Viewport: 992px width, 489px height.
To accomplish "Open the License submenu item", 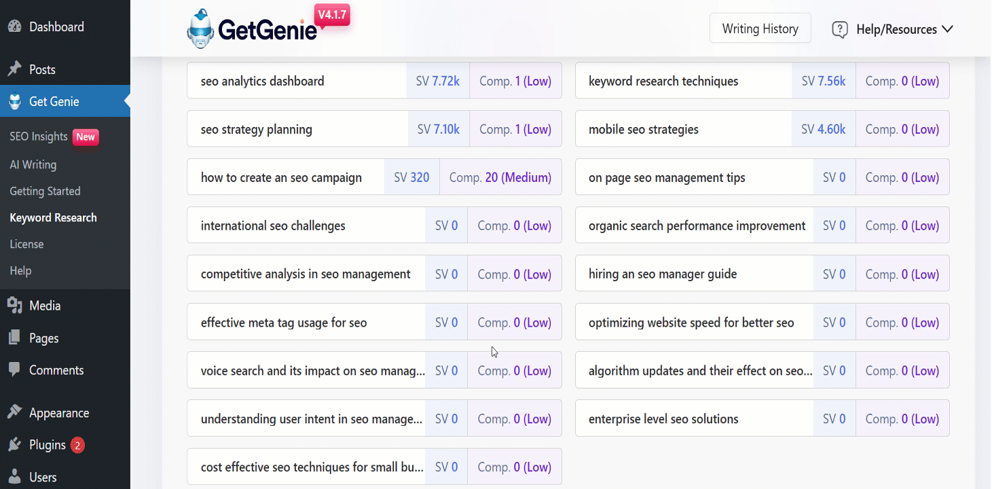I will point(26,244).
